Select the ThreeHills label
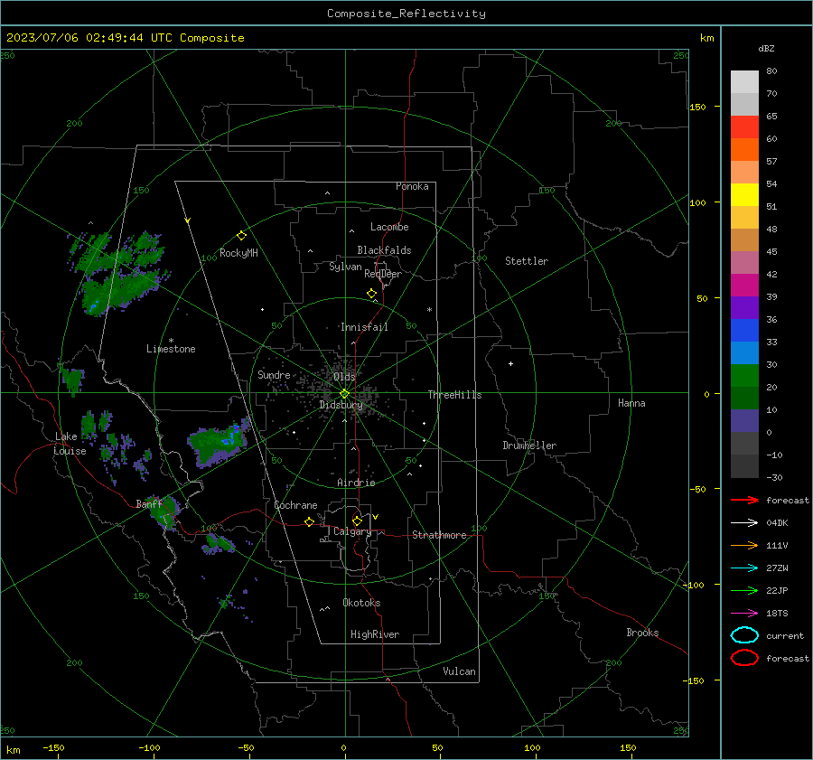The image size is (813, 760). [x=454, y=395]
